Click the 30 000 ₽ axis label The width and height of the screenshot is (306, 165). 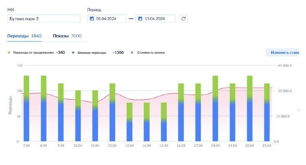point(285,91)
